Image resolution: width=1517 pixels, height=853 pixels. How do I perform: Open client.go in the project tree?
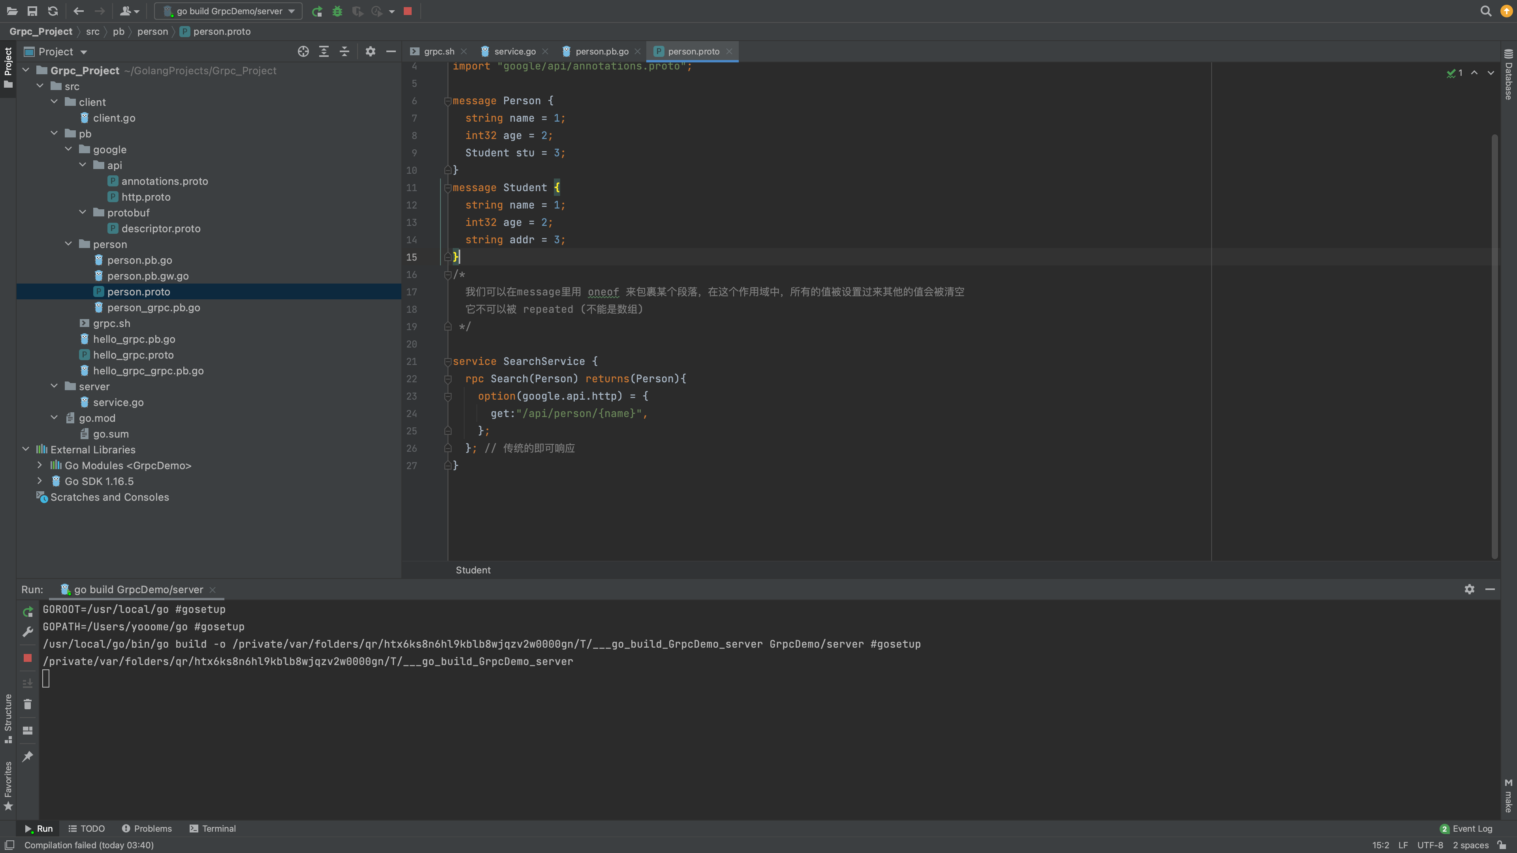(114, 118)
